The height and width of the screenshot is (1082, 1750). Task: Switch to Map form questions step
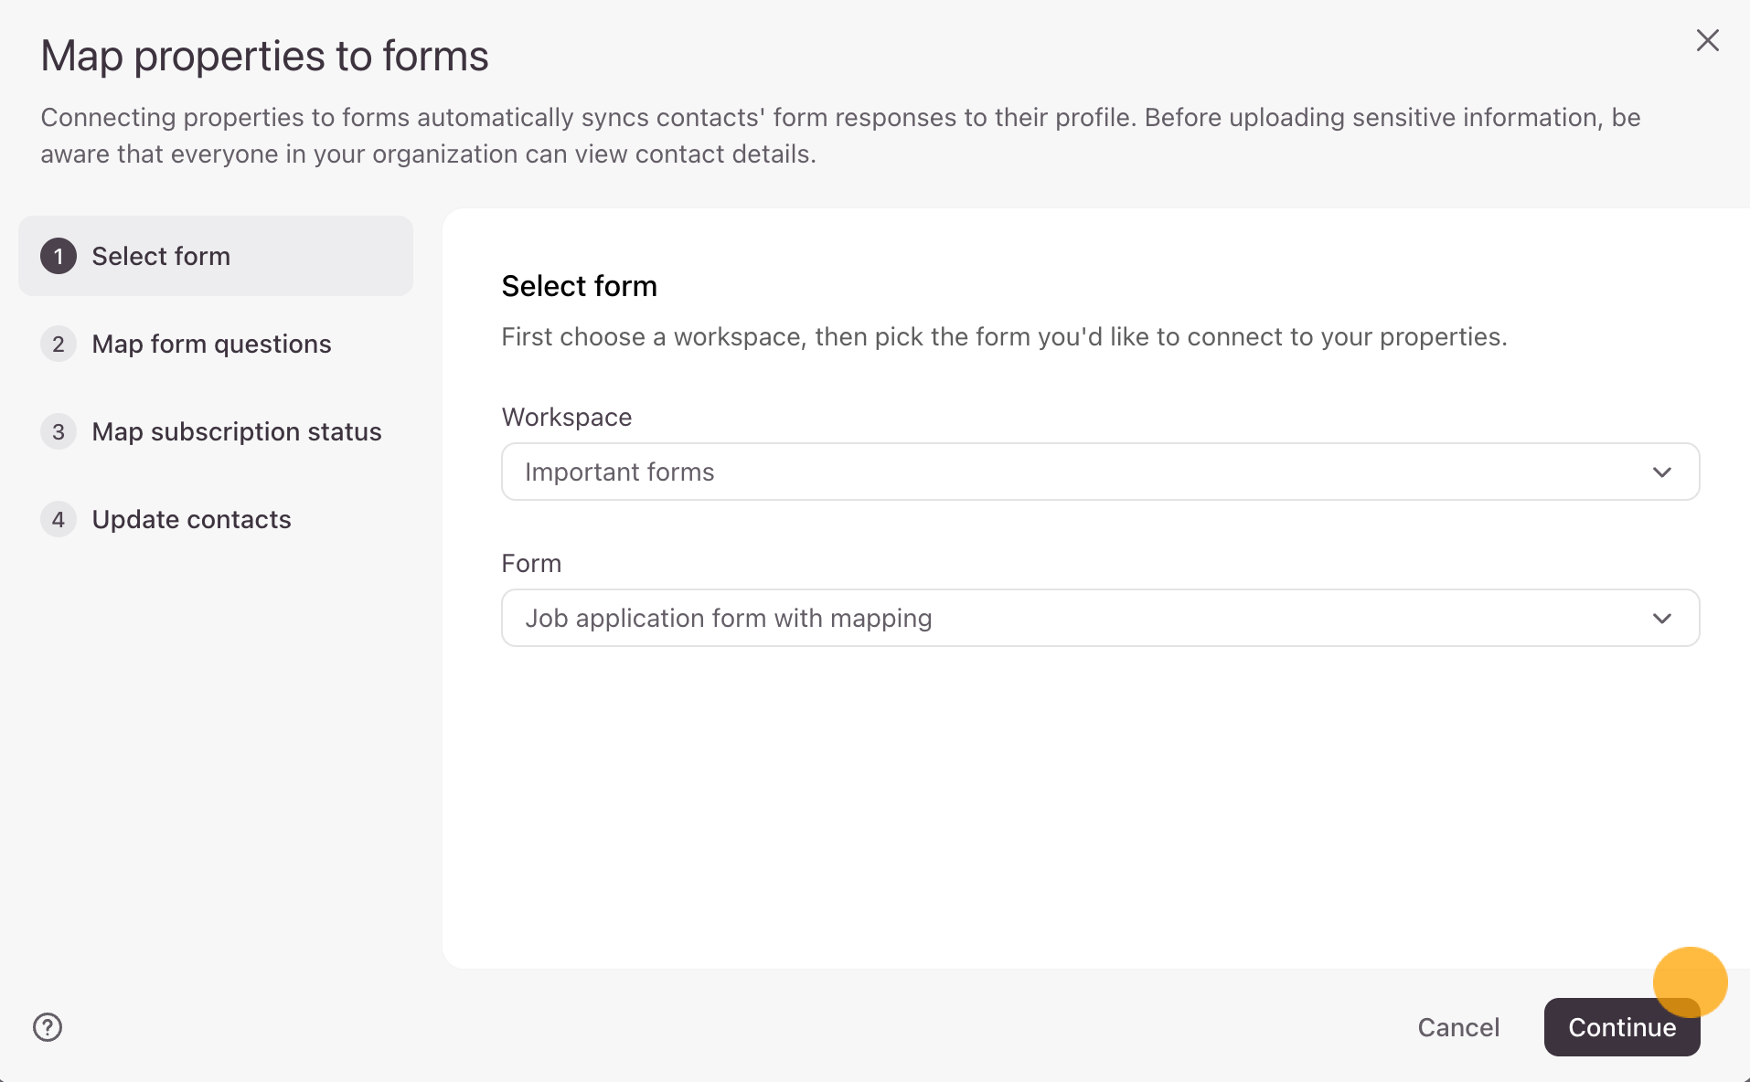[x=211, y=345]
